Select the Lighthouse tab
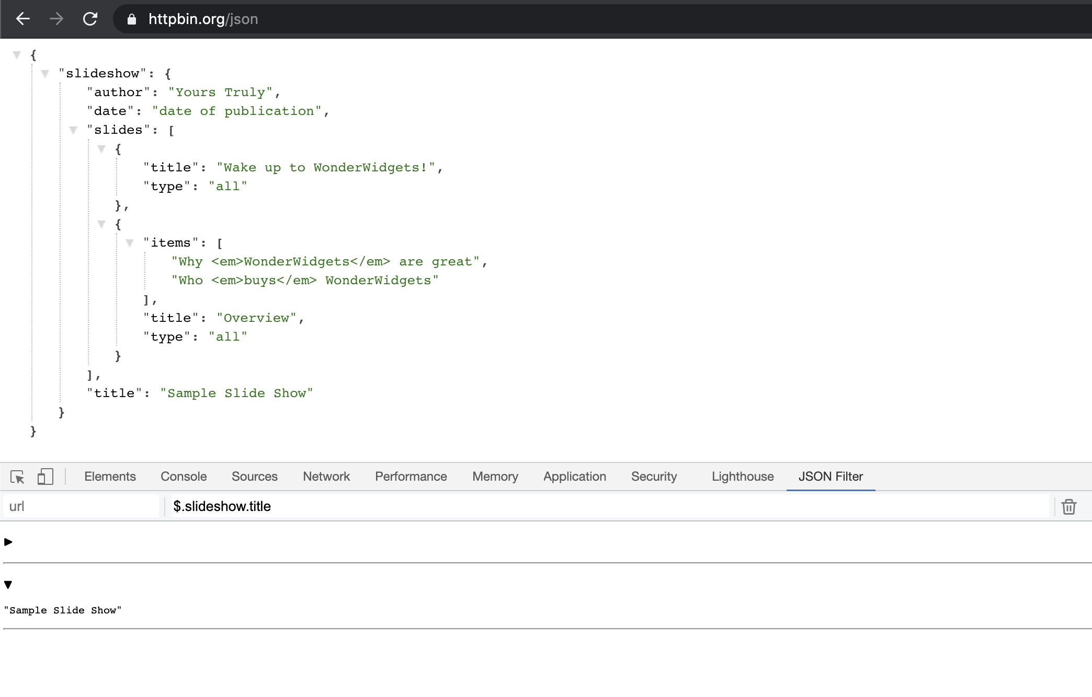Viewport: 1092px width, 697px height. [742, 477]
